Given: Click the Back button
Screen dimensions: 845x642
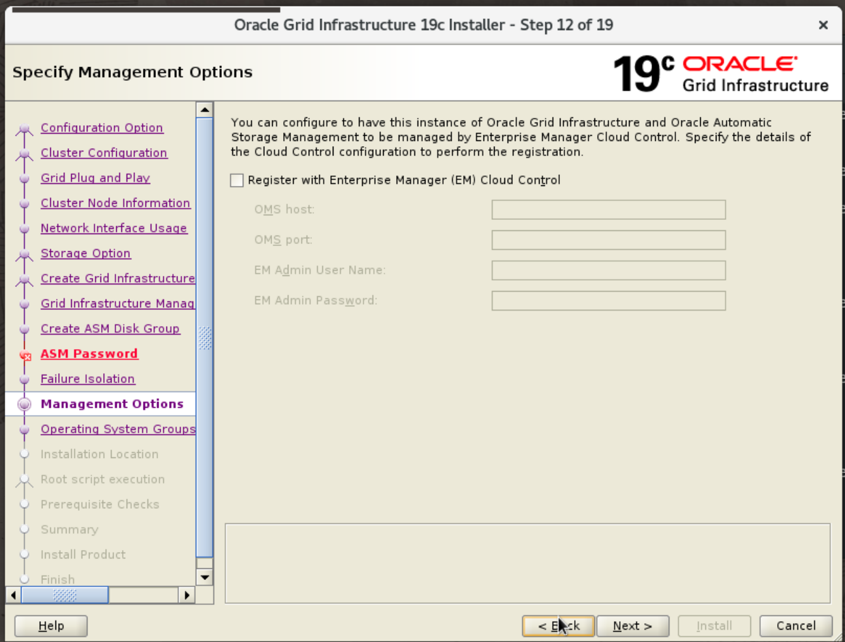Looking at the screenshot, I should tap(559, 626).
